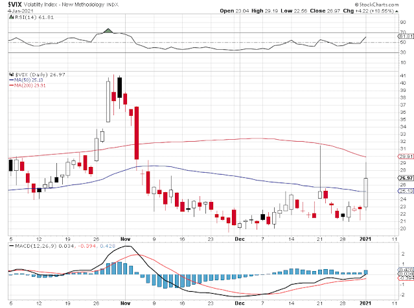414x308 pixels.
Task: Click the 2021 label on the price chart date axis
Action: [x=365, y=239]
